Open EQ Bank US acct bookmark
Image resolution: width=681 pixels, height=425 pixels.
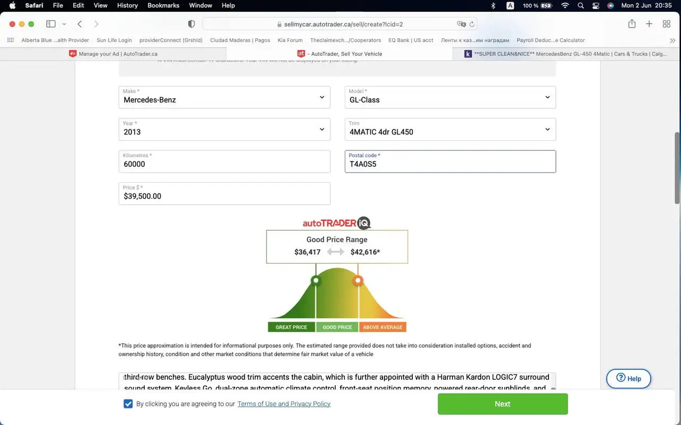click(x=411, y=40)
